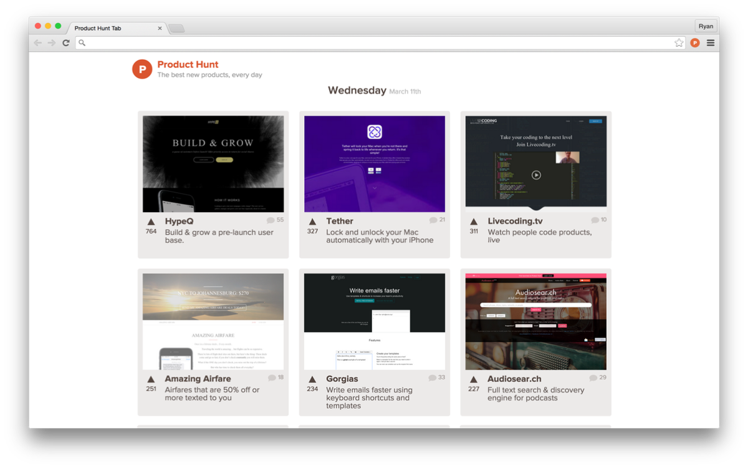Bookmark page with the star icon

pos(679,43)
